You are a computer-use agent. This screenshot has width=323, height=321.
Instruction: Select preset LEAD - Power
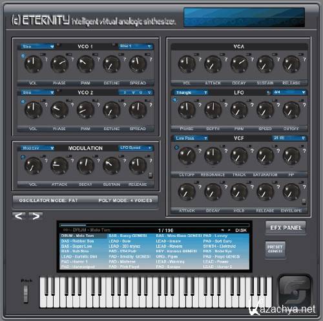click(216, 261)
